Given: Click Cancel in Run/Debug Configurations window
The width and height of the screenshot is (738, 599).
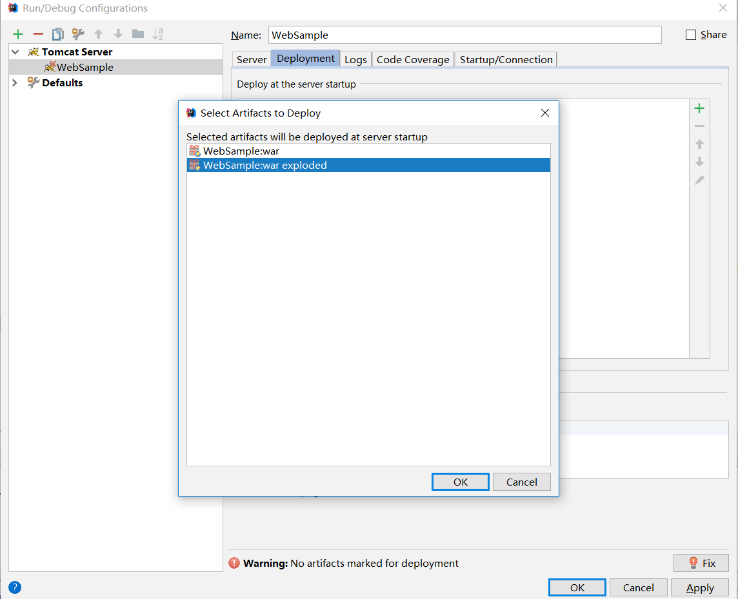Looking at the screenshot, I should (638, 587).
